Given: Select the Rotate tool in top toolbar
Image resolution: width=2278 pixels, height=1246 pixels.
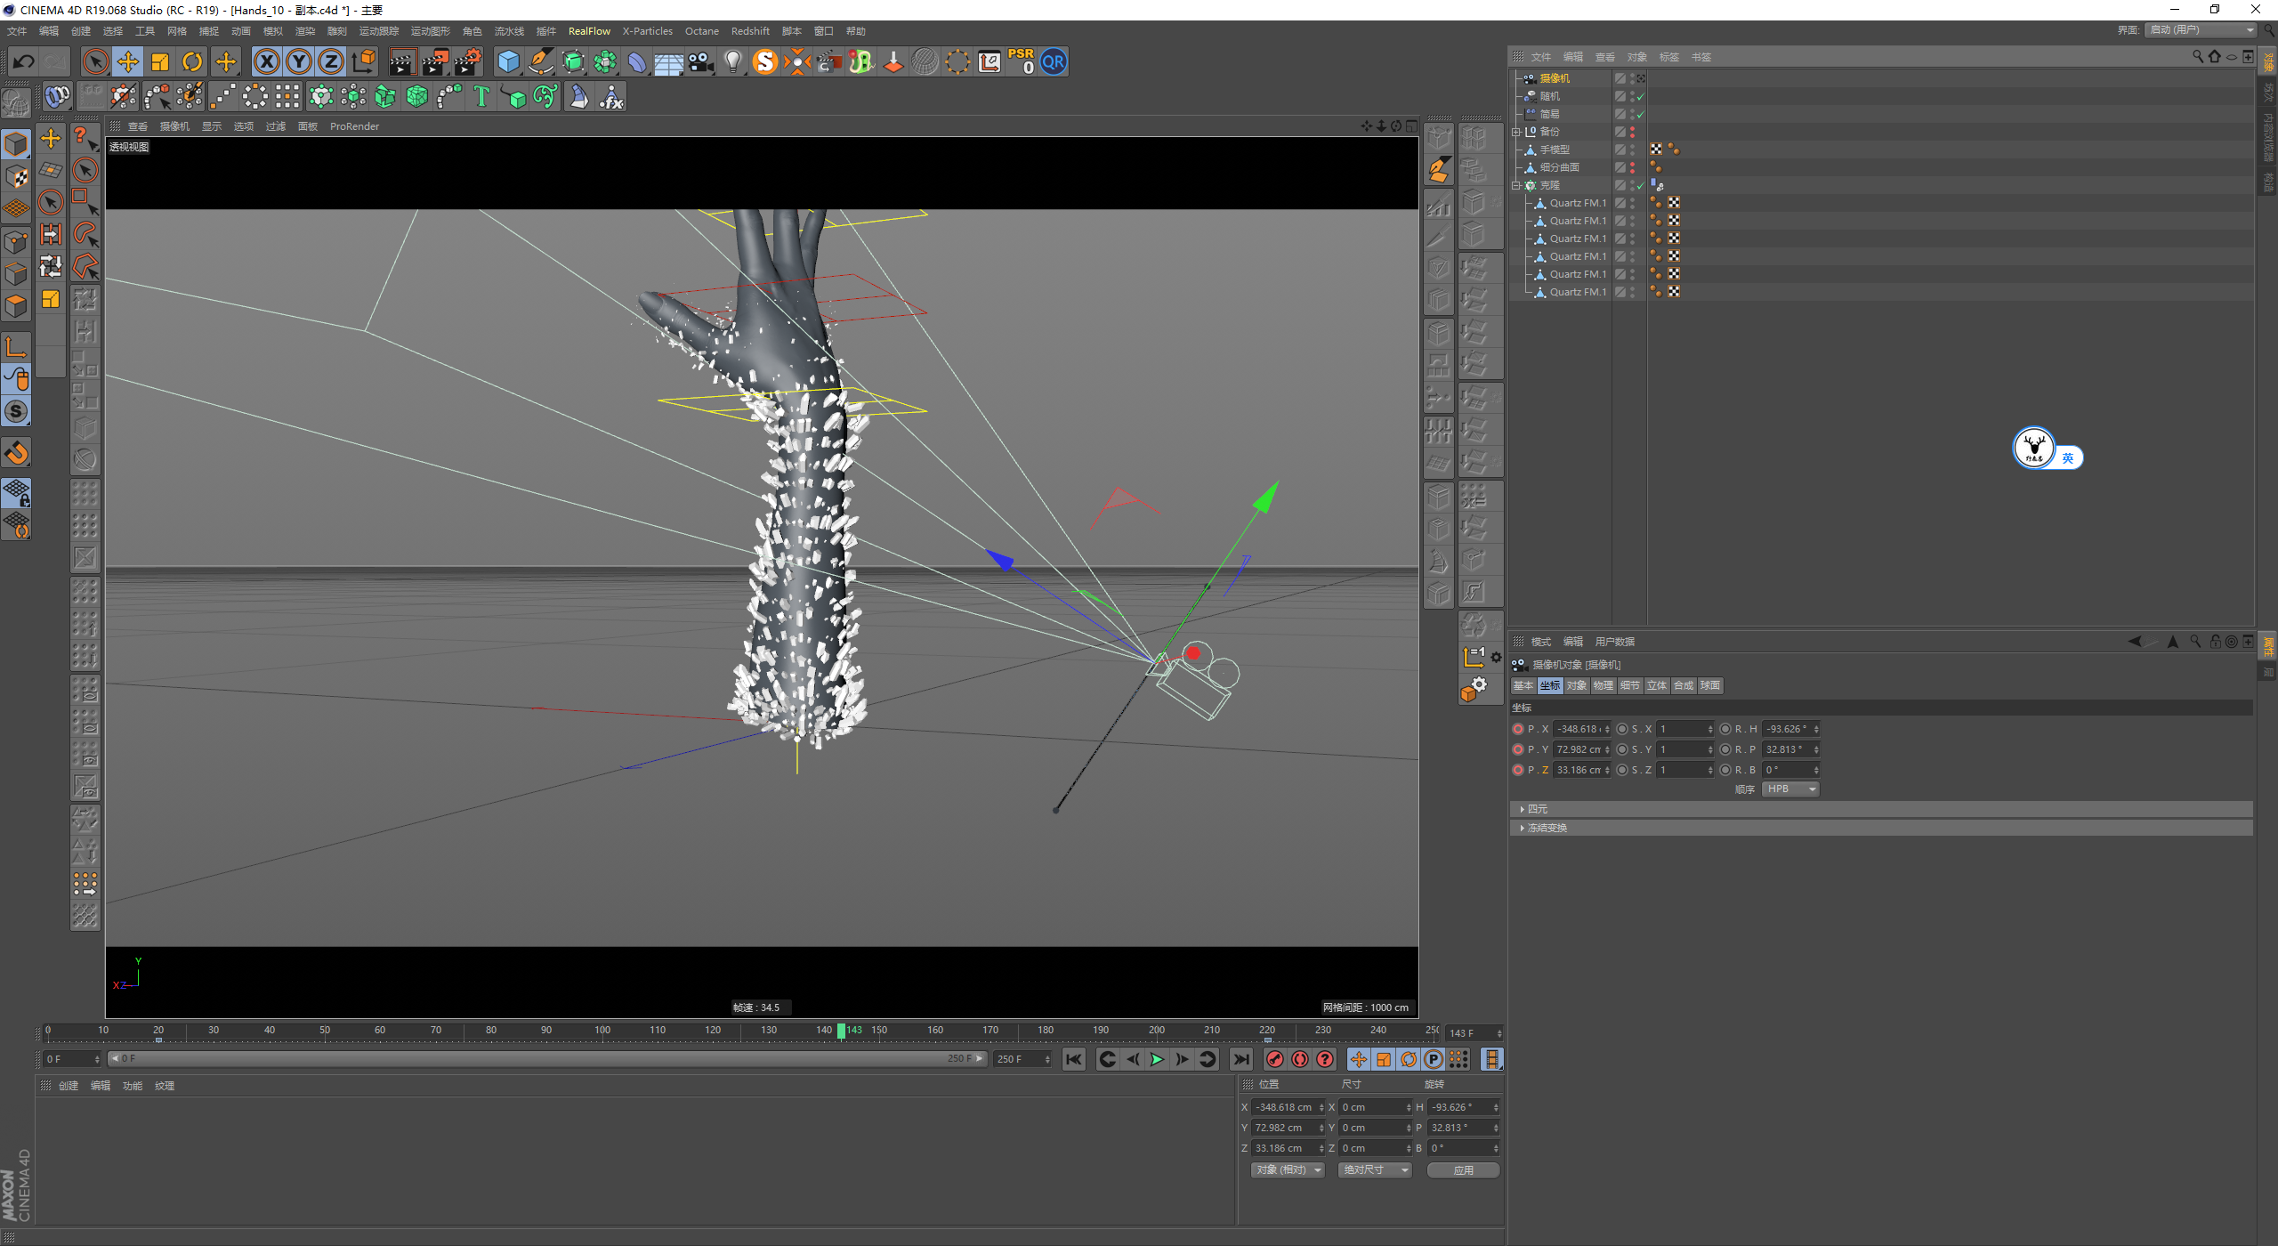Looking at the screenshot, I should pos(192,62).
